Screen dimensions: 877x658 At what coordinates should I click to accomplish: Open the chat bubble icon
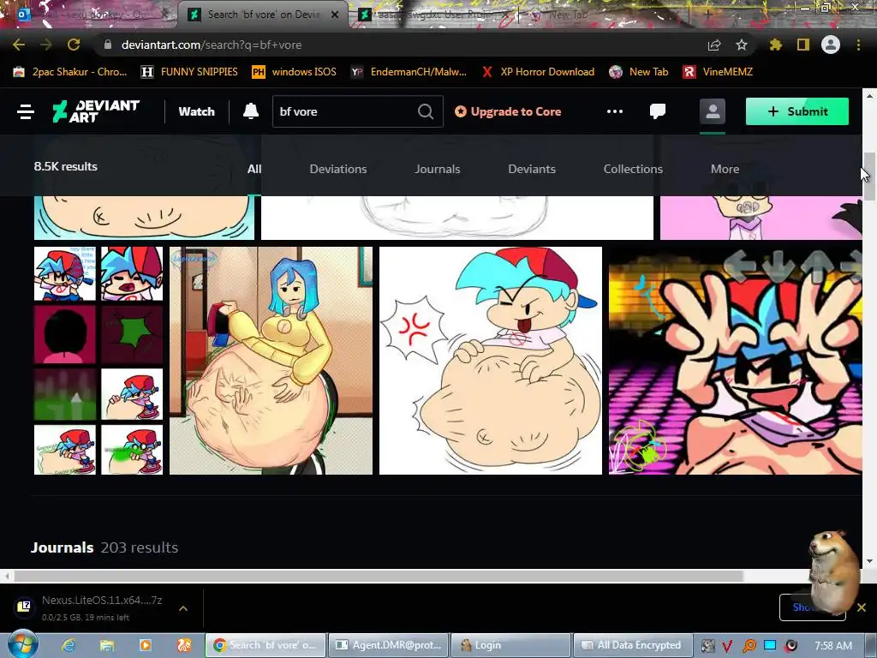click(658, 111)
